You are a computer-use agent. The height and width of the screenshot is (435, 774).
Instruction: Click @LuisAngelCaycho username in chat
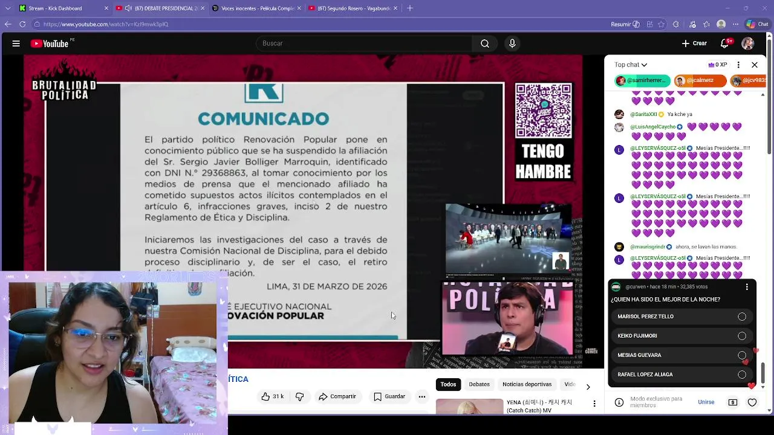[653, 127]
